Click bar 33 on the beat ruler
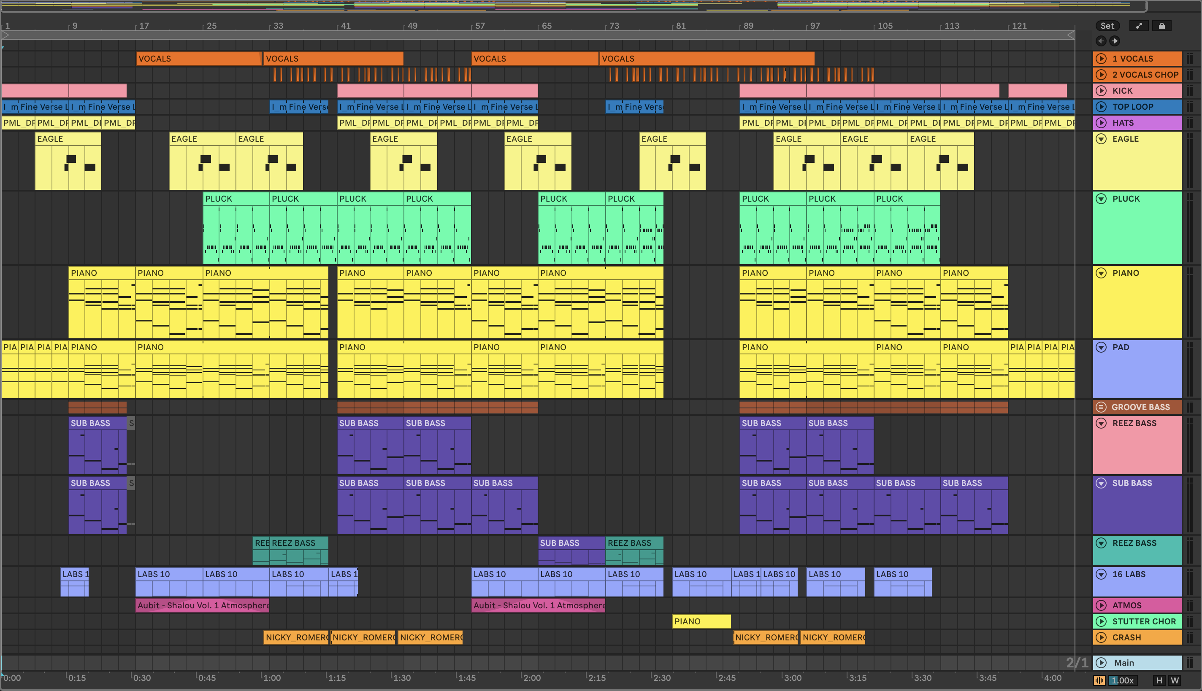The width and height of the screenshot is (1202, 691). coord(278,26)
